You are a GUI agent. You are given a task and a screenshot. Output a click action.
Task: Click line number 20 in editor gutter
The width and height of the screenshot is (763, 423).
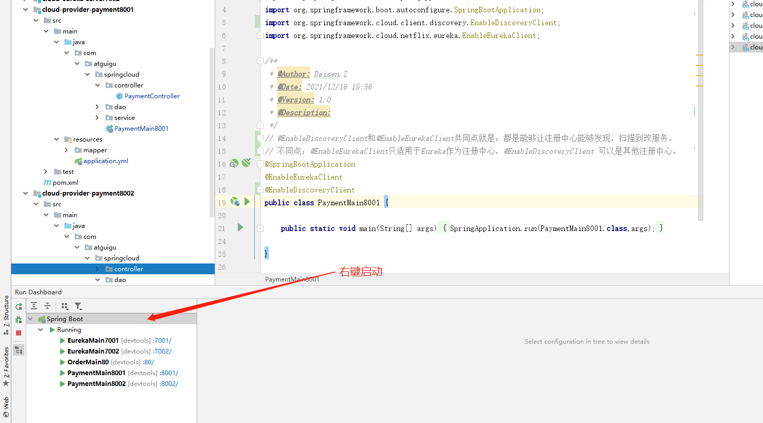(x=222, y=216)
